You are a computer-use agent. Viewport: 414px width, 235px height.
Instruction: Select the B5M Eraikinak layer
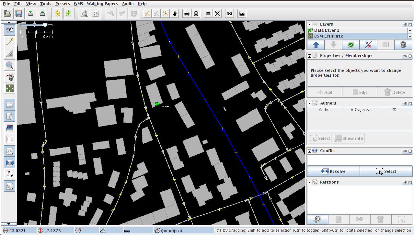(328, 36)
